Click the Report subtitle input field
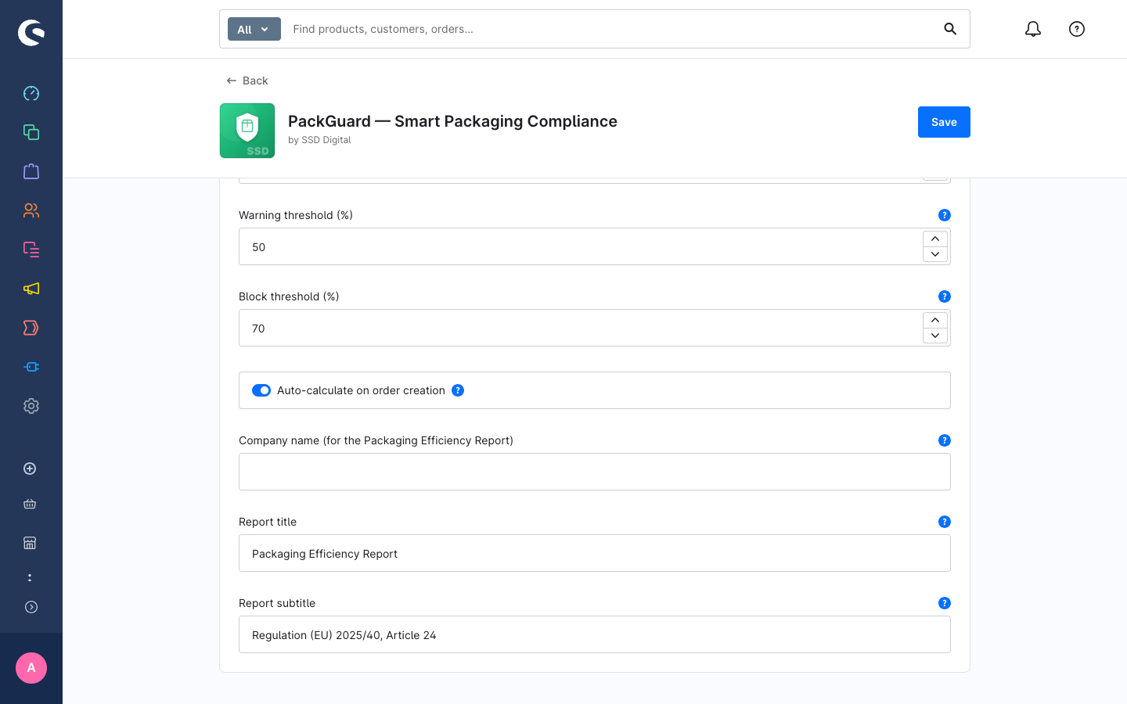The width and height of the screenshot is (1127, 704). click(x=595, y=634)
